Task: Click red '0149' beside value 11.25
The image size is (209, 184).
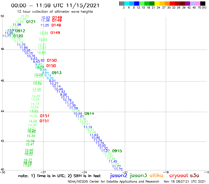Action: coord(56,25)
